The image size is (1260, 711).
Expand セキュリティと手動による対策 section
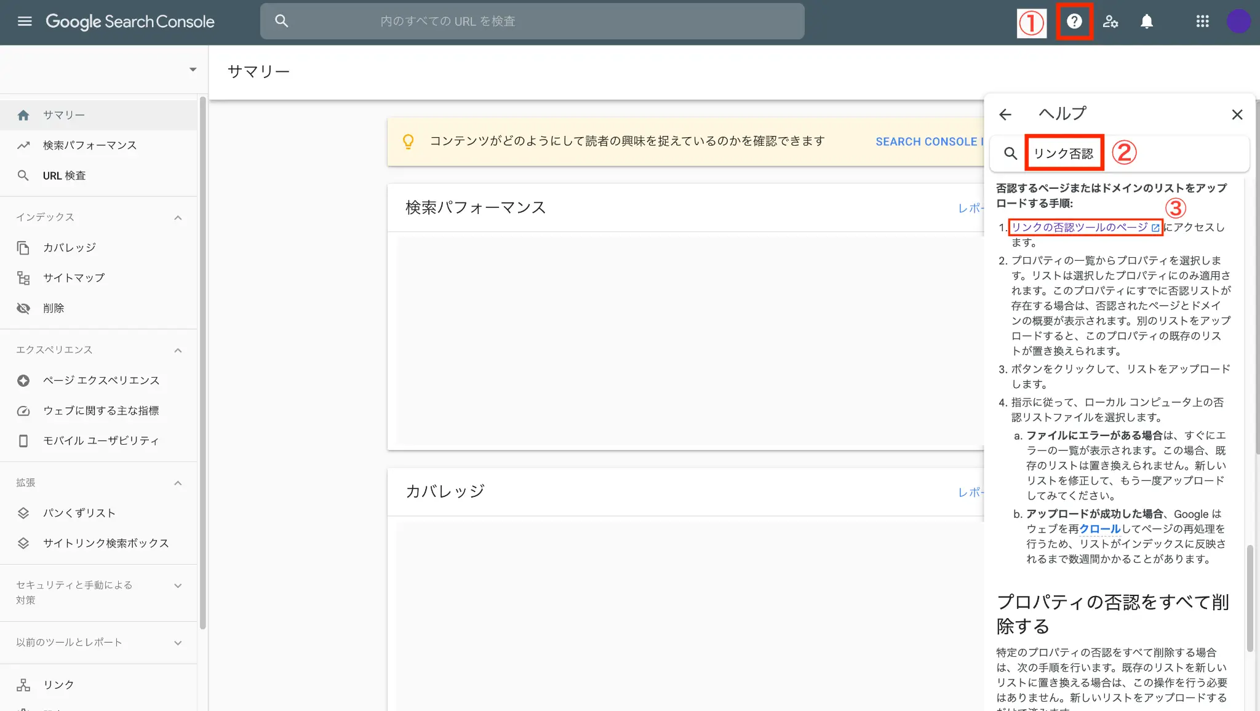(178, 586)
